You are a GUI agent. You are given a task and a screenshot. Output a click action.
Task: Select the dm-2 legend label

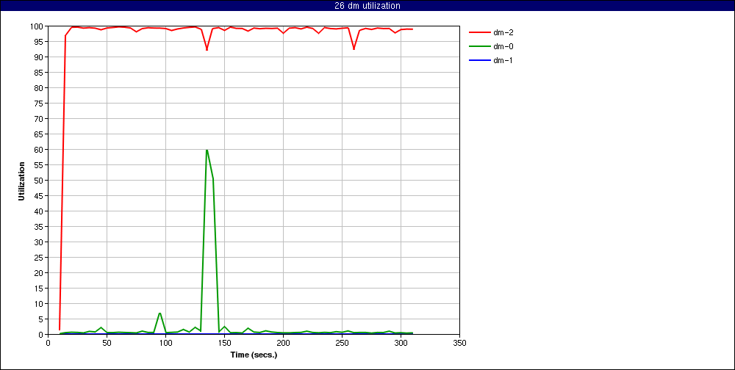tap(503, 32)
